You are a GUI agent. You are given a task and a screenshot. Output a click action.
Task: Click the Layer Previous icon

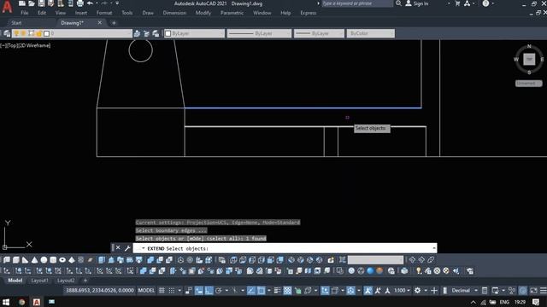coord(146,33)
